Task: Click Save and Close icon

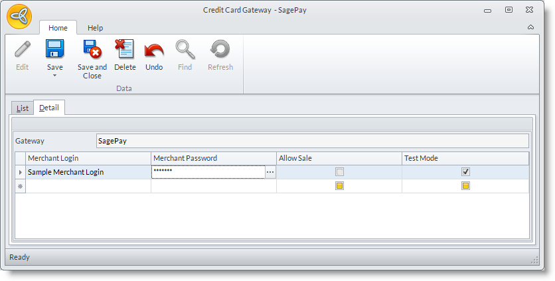Action: pos(92,49)
